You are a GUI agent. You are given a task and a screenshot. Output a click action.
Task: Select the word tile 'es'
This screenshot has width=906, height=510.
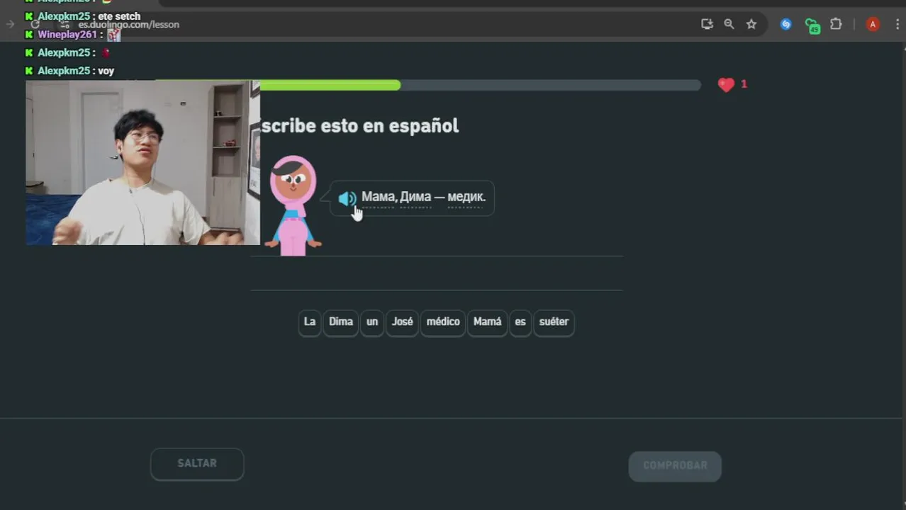(520, 322)
